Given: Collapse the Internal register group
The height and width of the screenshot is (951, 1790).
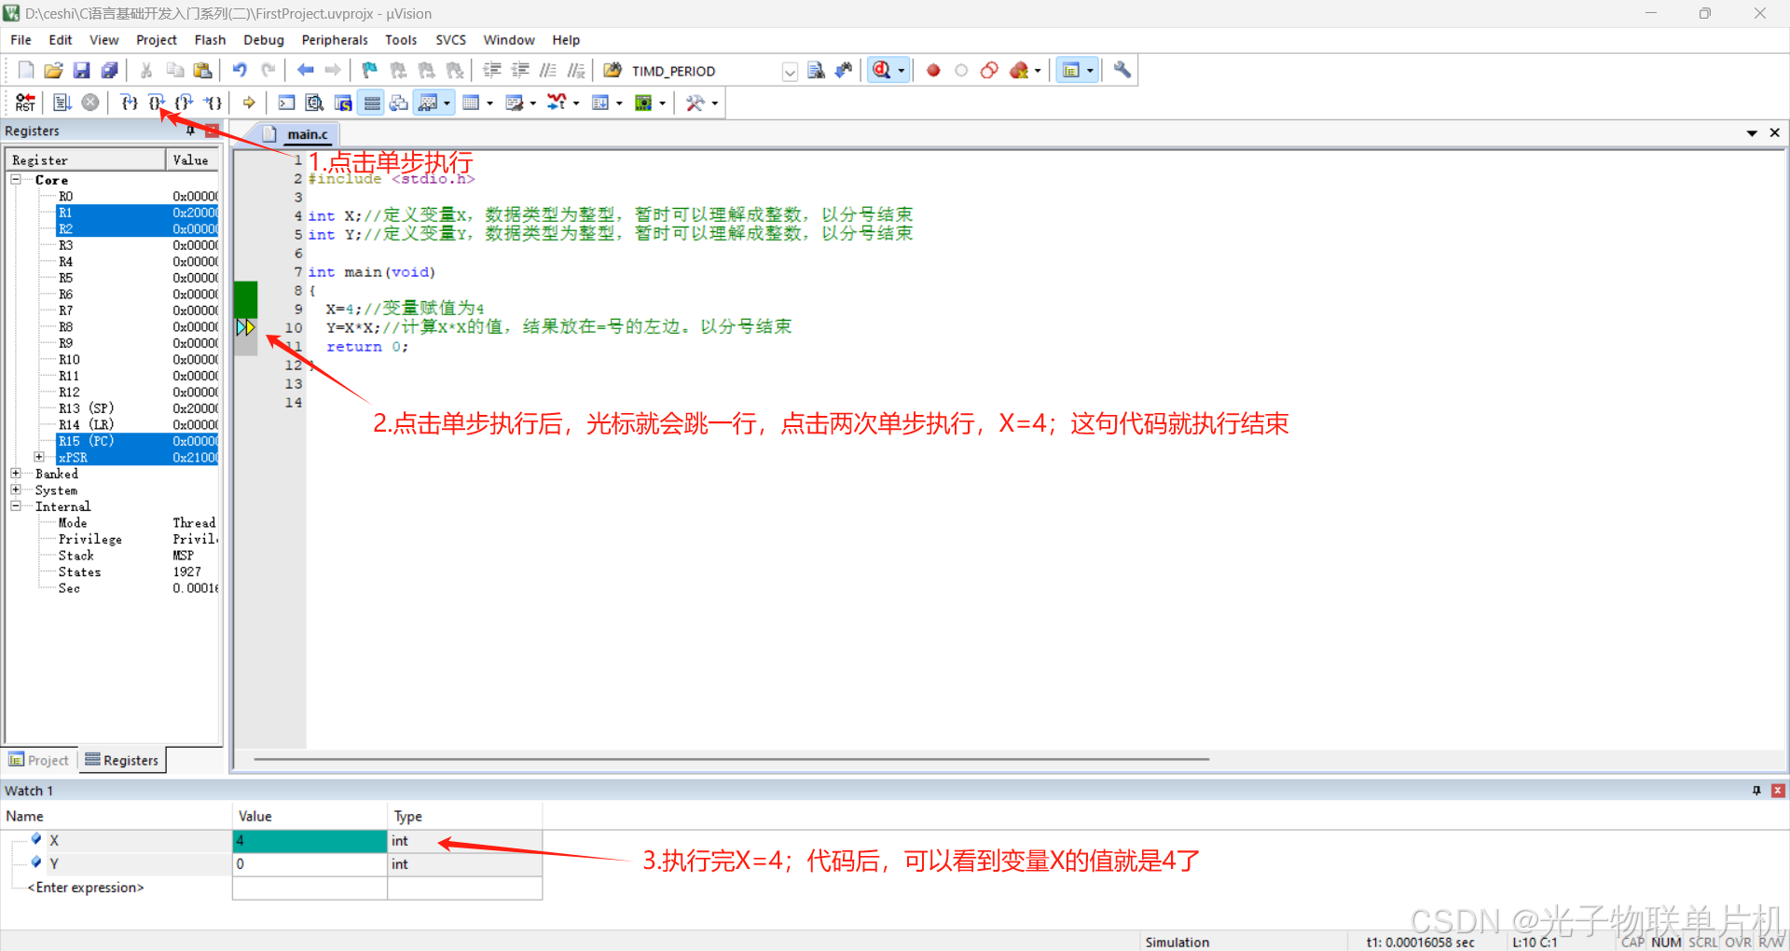Looking at the screenshot, I should (16, 506).
